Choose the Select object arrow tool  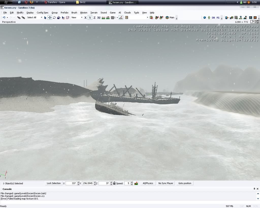(45, 18)
